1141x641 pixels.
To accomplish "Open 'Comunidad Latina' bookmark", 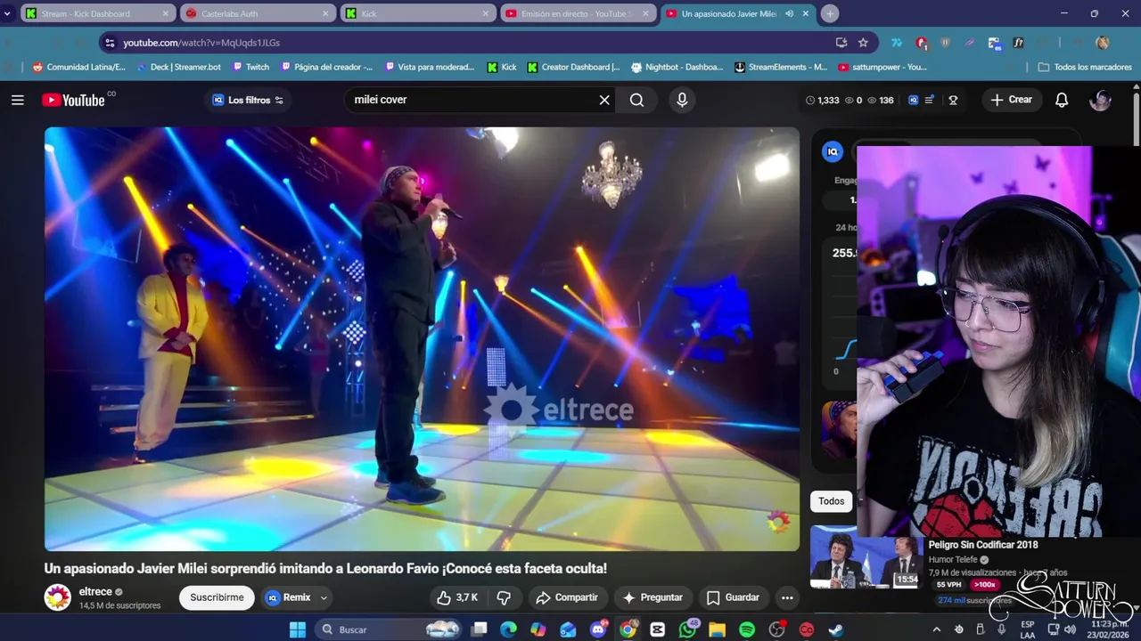I will [x=78, y=67].
